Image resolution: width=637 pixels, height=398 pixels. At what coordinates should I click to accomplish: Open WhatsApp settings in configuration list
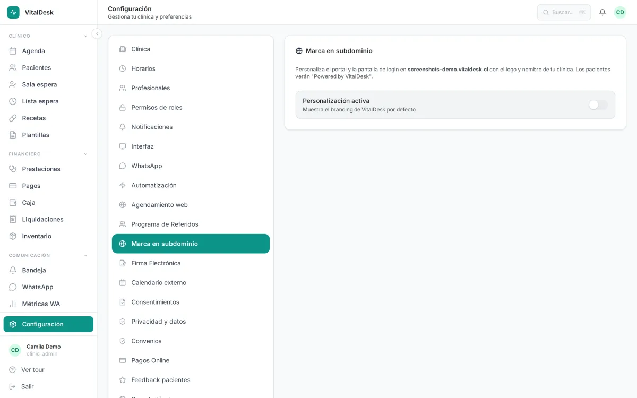(191, 166)
